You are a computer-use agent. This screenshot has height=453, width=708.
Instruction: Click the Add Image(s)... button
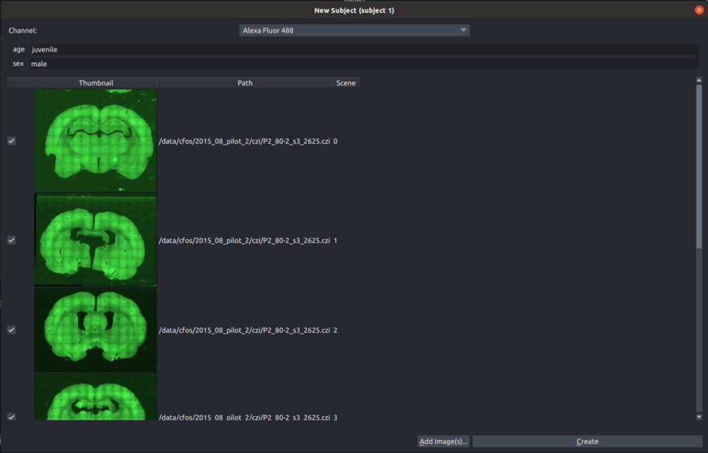[444, 441]
